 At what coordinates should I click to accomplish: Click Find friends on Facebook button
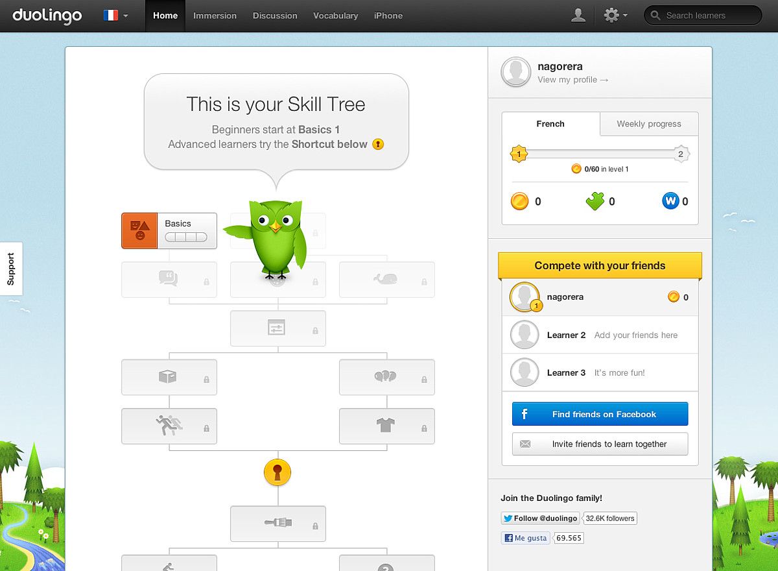coord(600,414)
